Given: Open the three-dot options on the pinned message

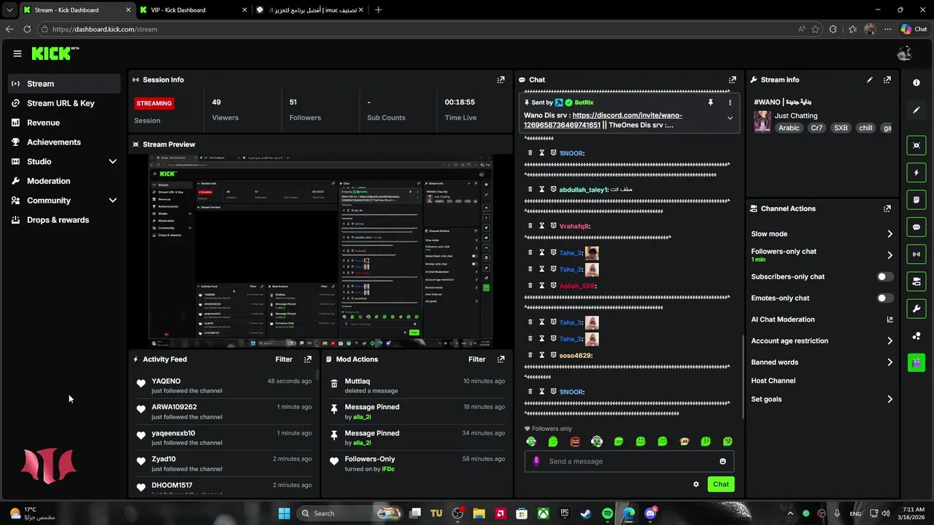Looking at the screenshot, I should 730,103.
